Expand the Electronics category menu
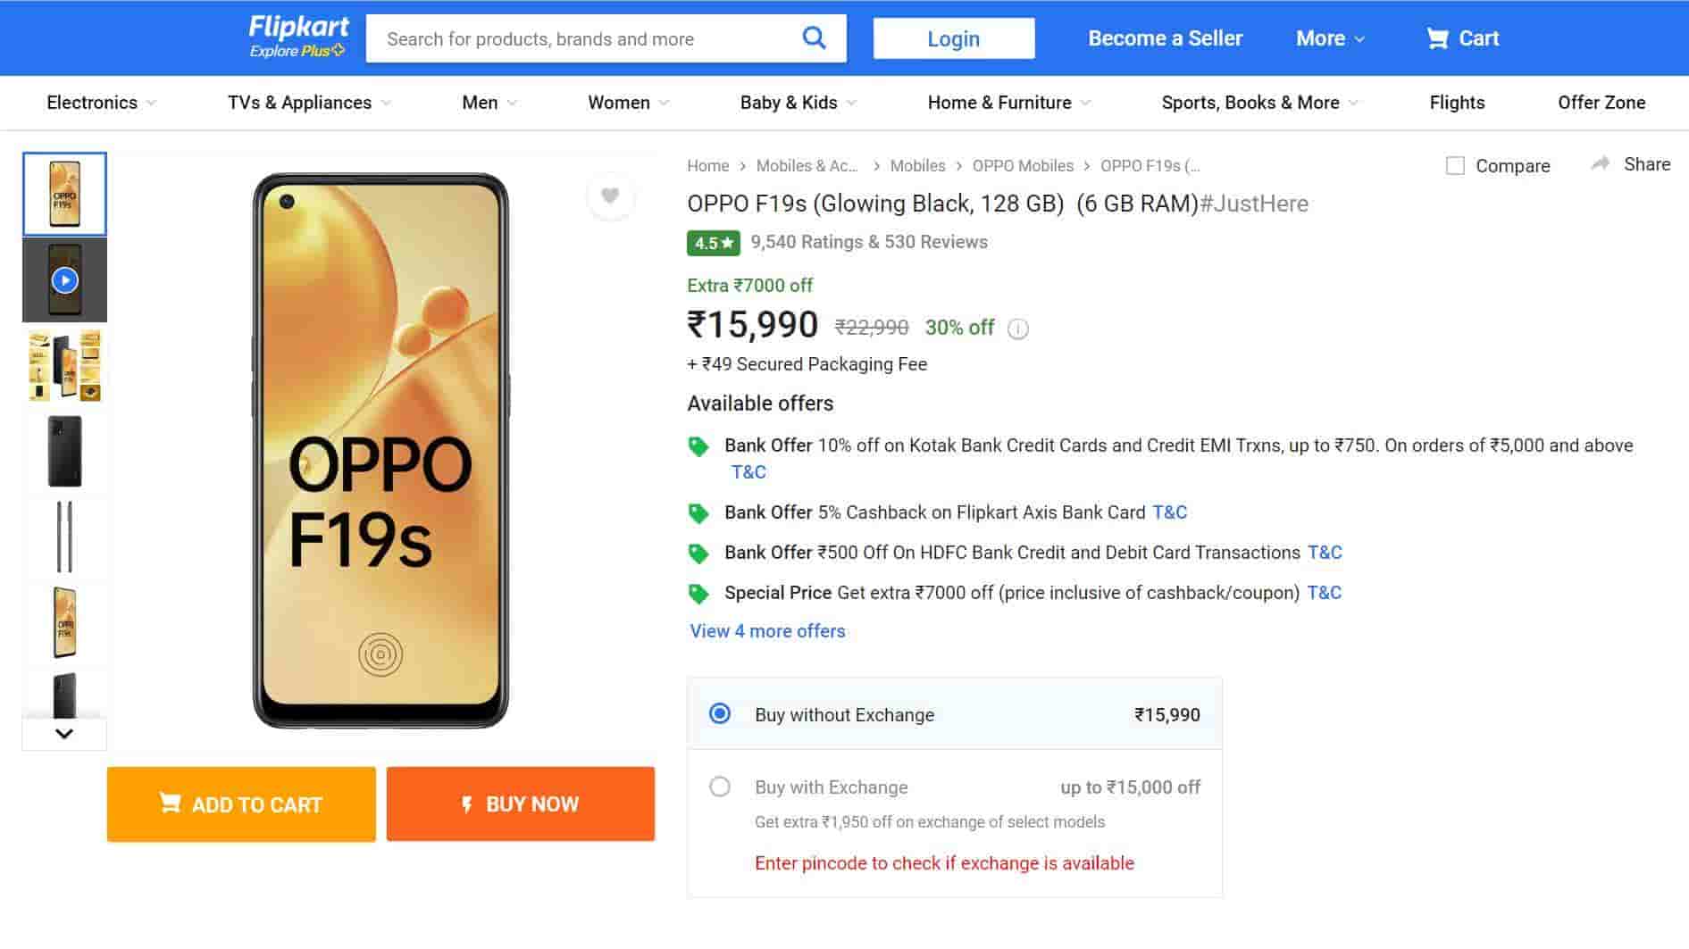This screenshot has width=1689, height=949. pyautogui.click(x=101, y=103)
